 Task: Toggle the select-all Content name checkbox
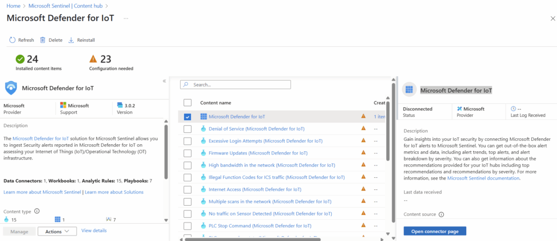click(x=188, y=103)
